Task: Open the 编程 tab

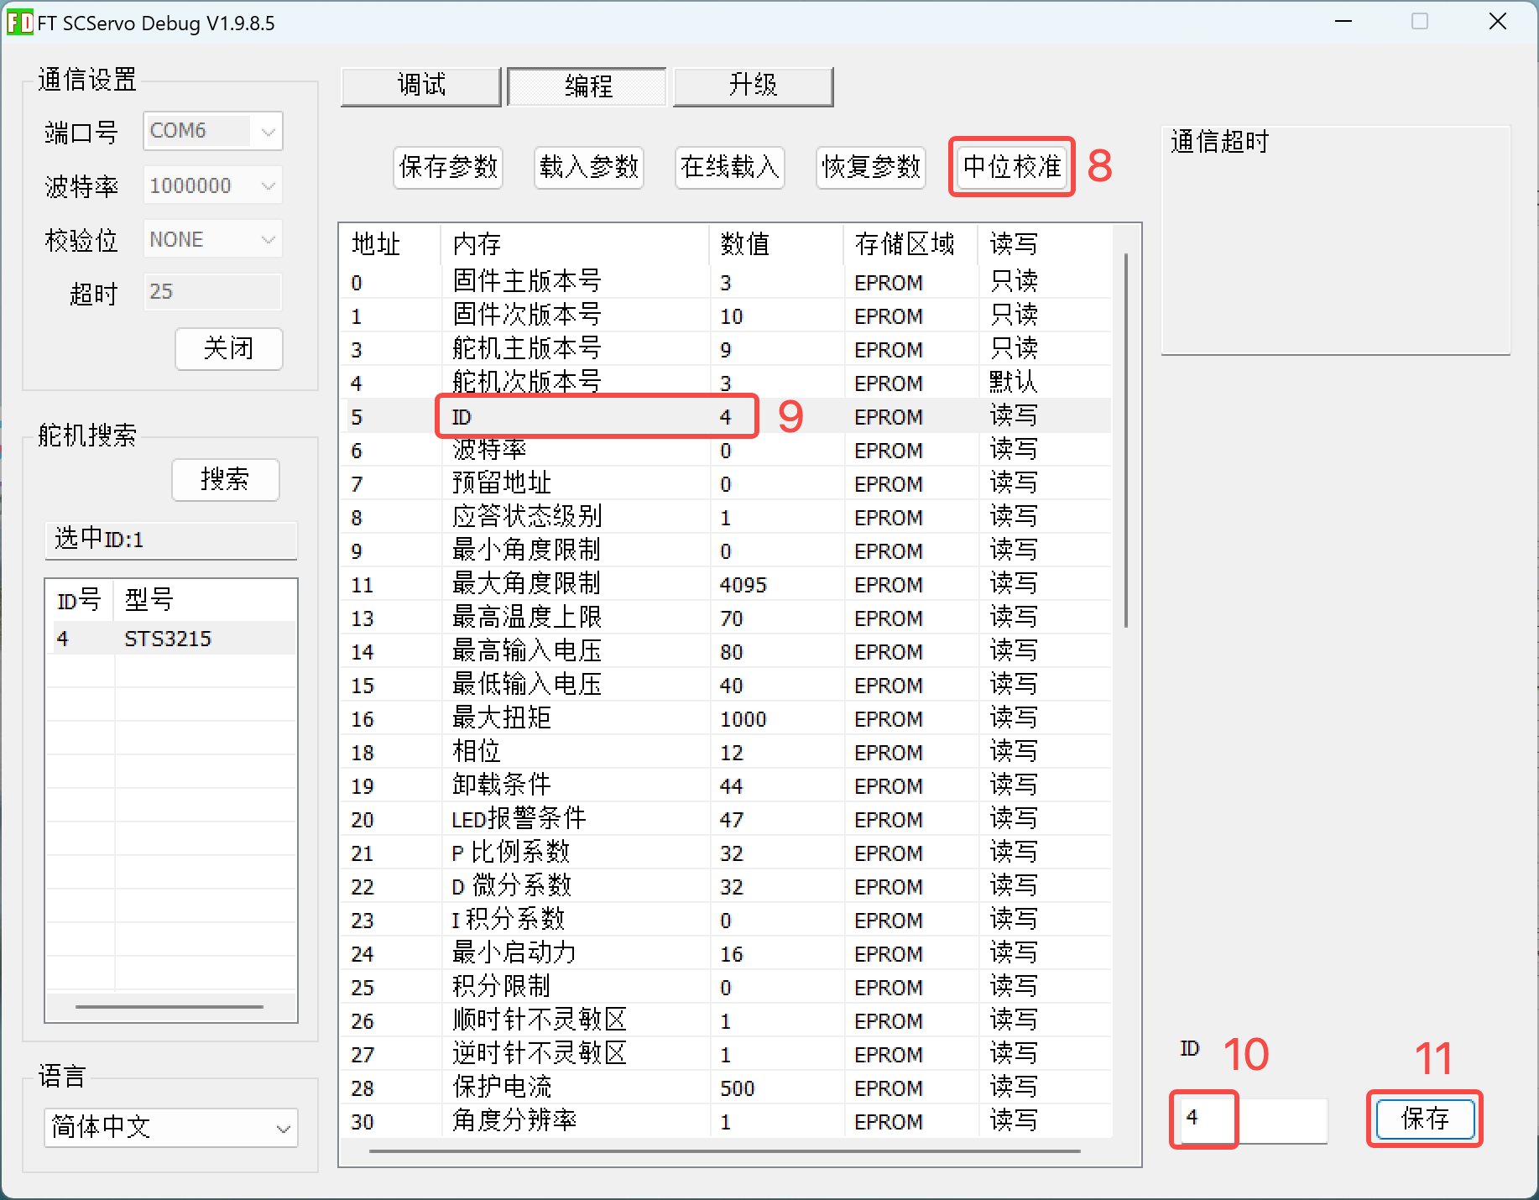Action: (x=587, y=86)
